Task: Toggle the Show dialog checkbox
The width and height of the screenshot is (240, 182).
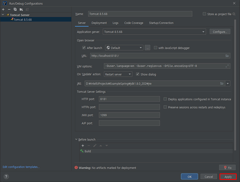Action: (x=138, y=74)
